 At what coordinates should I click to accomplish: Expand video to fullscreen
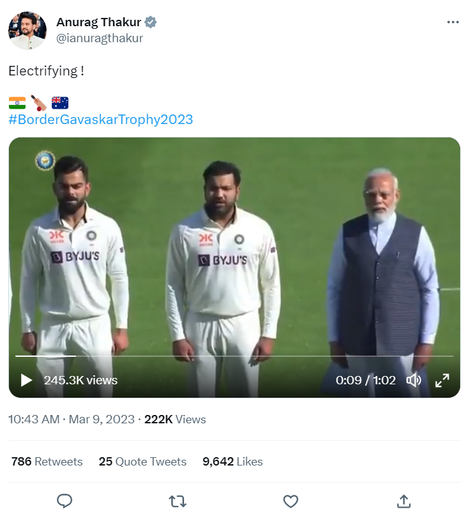pyautogui.click(x=442, y=380)
